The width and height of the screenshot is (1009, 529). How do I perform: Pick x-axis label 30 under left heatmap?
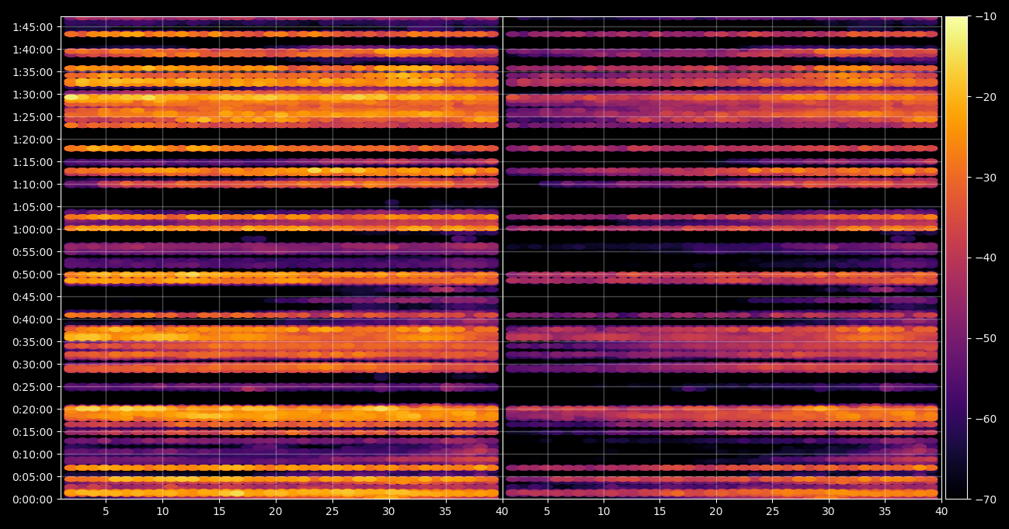pyautogui.click(x=389, y=512)
